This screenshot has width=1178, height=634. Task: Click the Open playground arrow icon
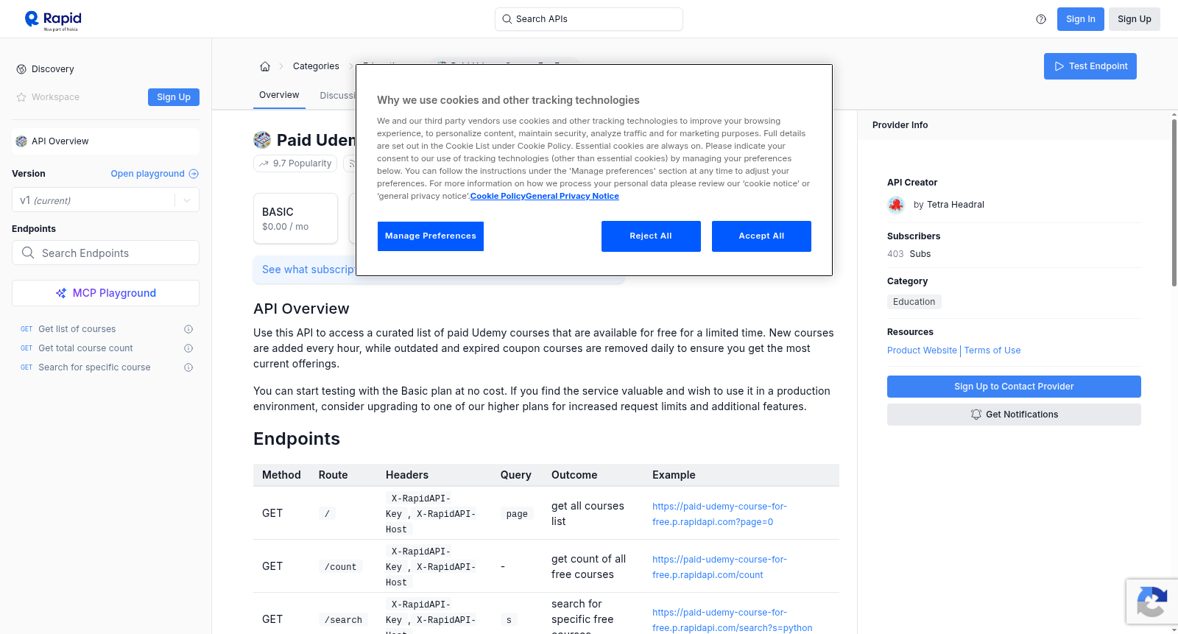(x=194, y=174)
